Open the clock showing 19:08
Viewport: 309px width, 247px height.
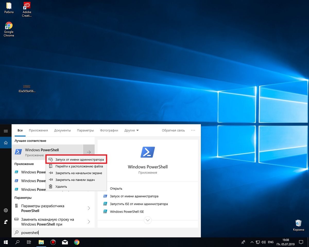[286, 242]
